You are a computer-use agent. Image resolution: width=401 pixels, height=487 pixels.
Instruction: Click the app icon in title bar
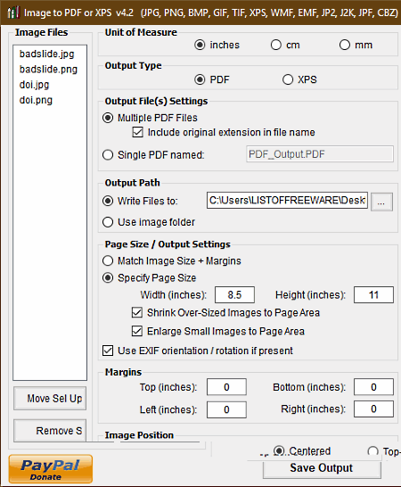(13, 12)
